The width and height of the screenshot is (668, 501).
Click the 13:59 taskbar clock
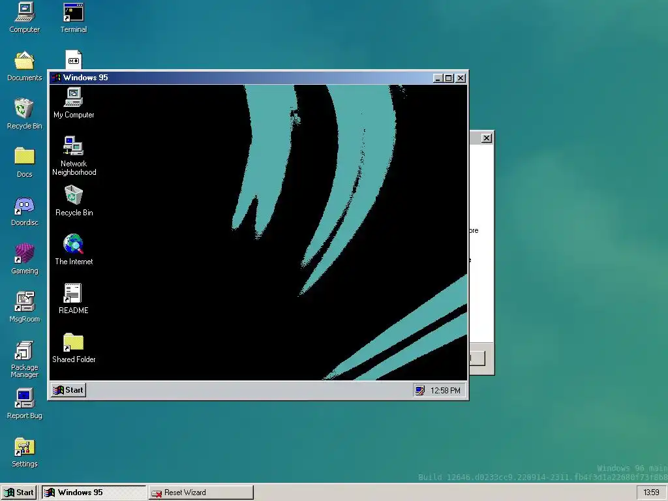tap(651, 493)
